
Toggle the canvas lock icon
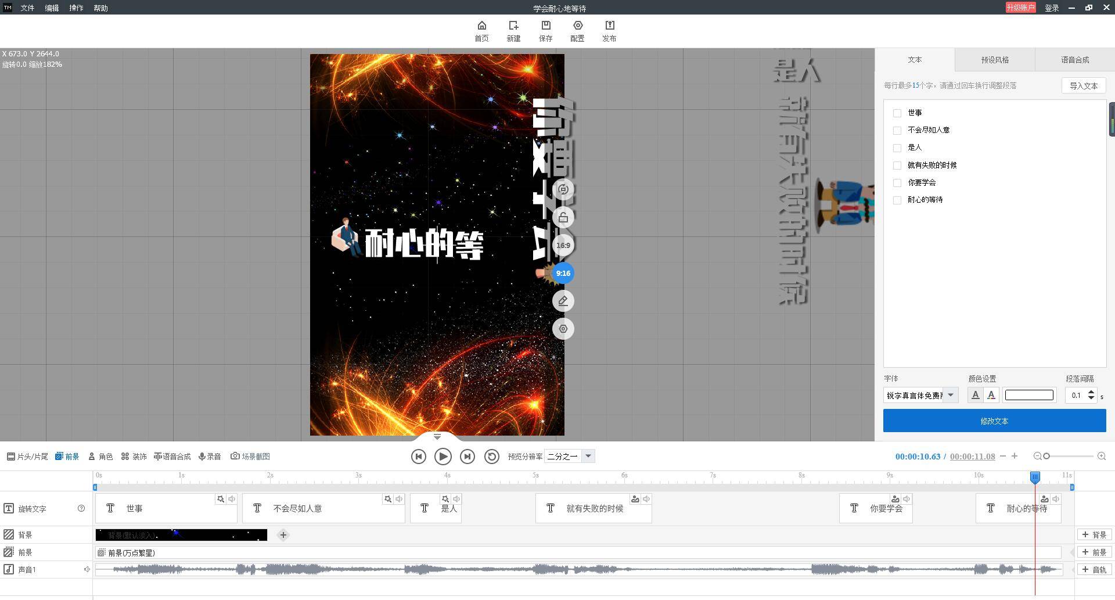click(x=563, y=217)
